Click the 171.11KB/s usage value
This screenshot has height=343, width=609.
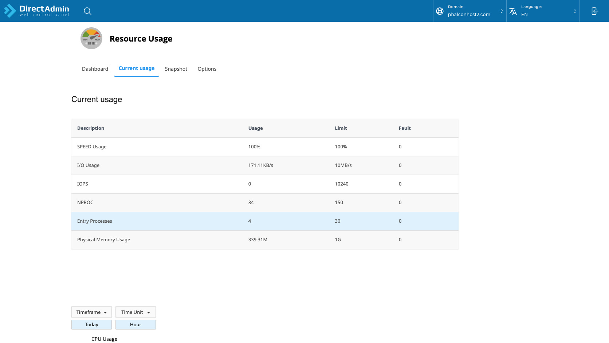point(261,165)
